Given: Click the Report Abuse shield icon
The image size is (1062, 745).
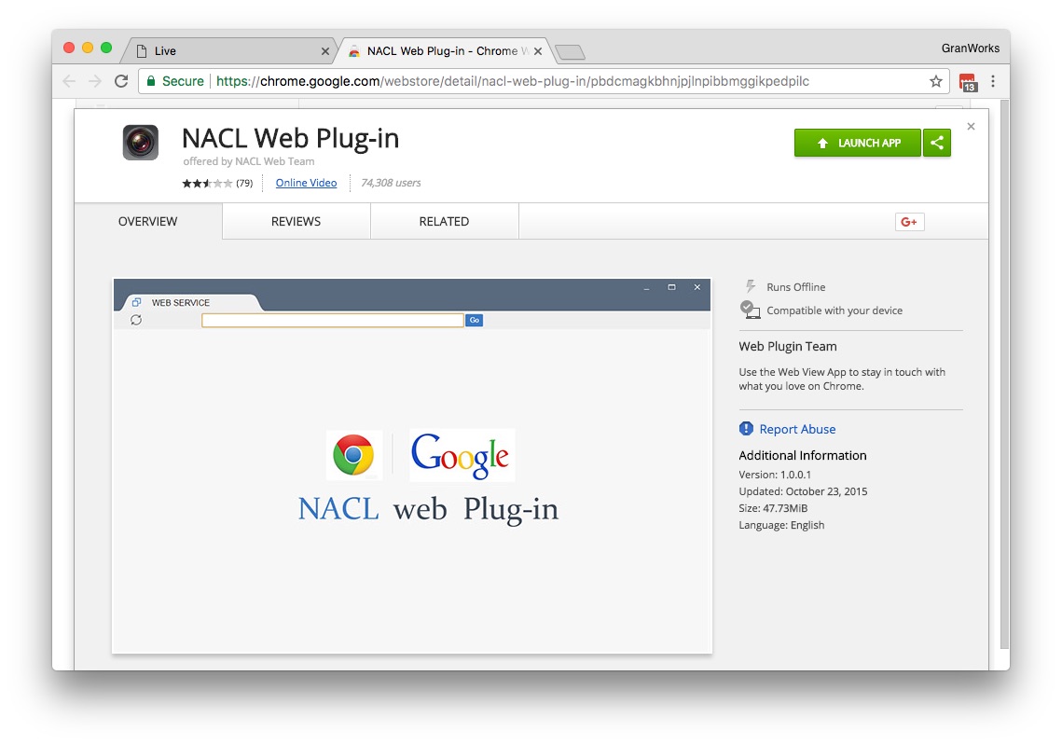Looking at the screenshot, I should click(x=746, y=429).
